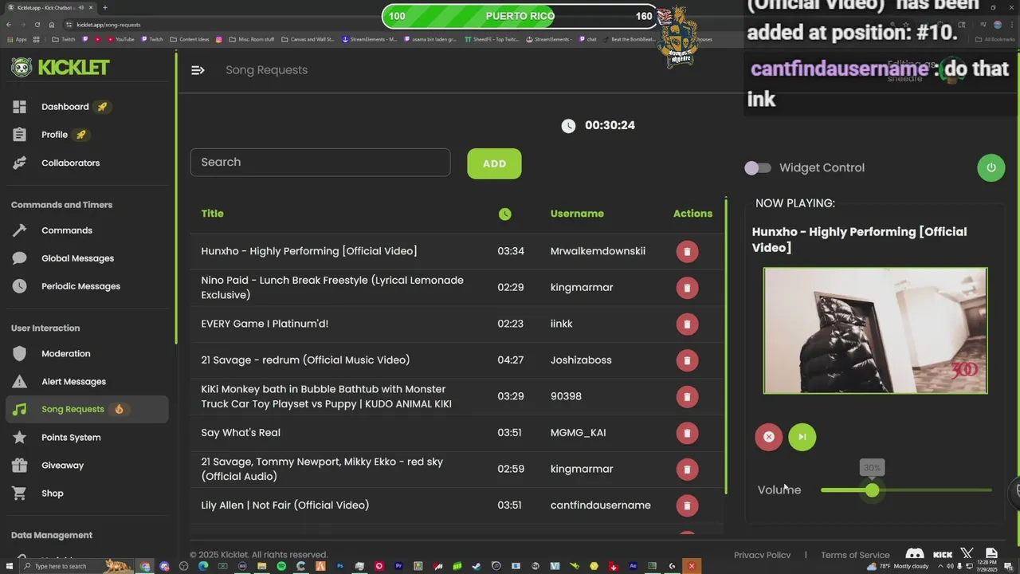Open YouTube bookmark
1020x574 pixels.
point(120,39)
